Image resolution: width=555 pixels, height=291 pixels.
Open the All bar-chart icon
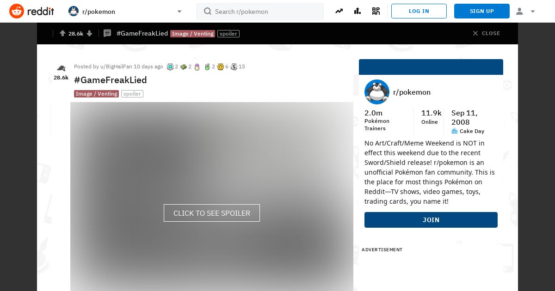tap(358, 11)
